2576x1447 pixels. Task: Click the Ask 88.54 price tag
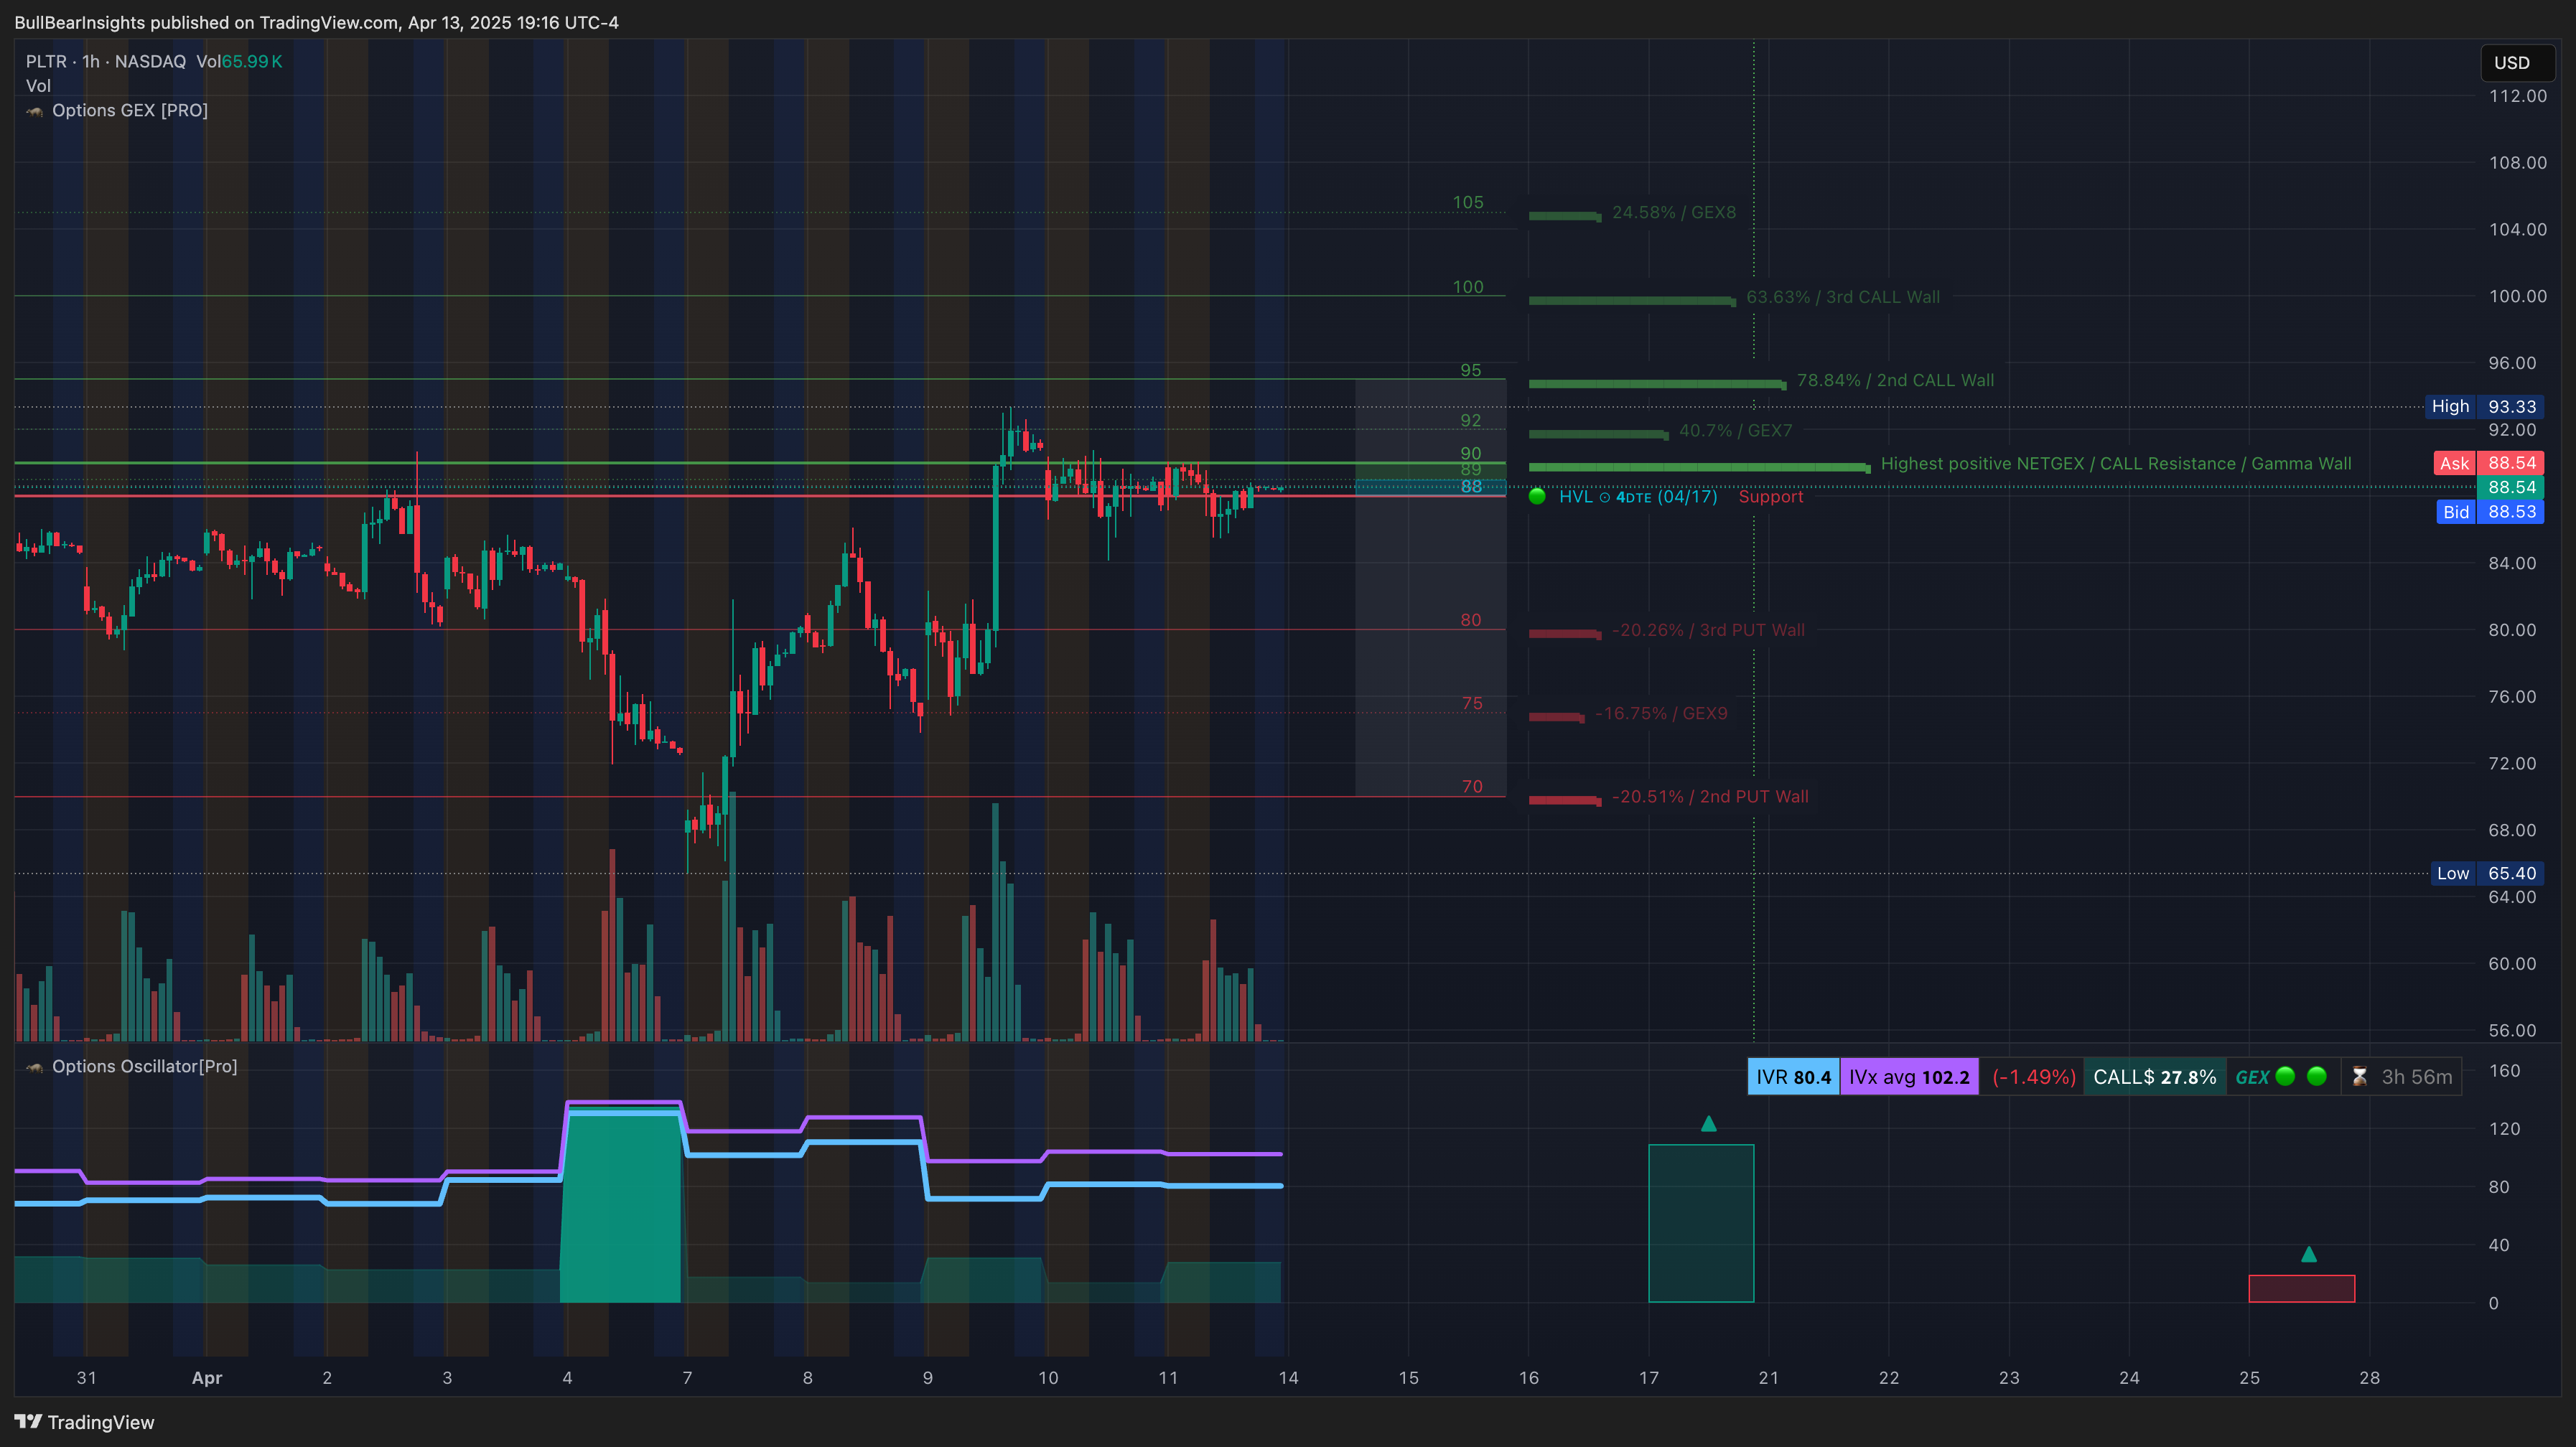(x=2489, y=463)
